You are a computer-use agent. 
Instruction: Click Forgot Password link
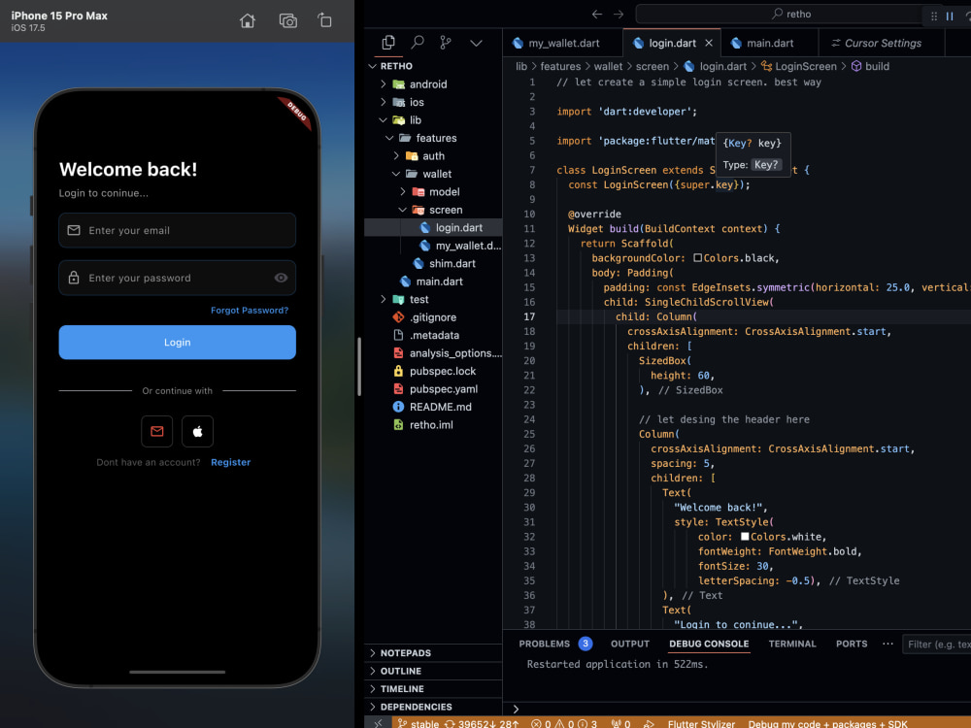tap(249, 311)
